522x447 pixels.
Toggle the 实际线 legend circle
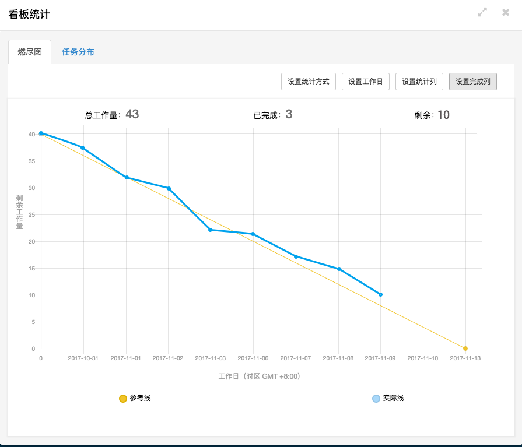pyautogui.click(x=376, y=399)
